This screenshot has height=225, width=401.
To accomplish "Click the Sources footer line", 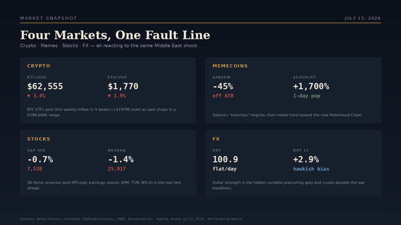I will click(x=131, y=219).
